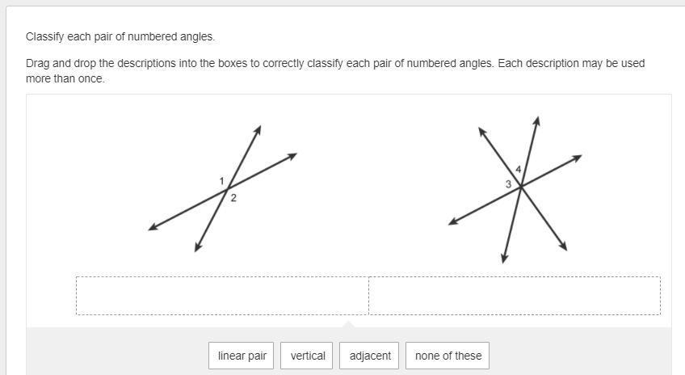Click angle label 2 in the left diagram
This screenshot has height=375, width=685.
(233, 198)
